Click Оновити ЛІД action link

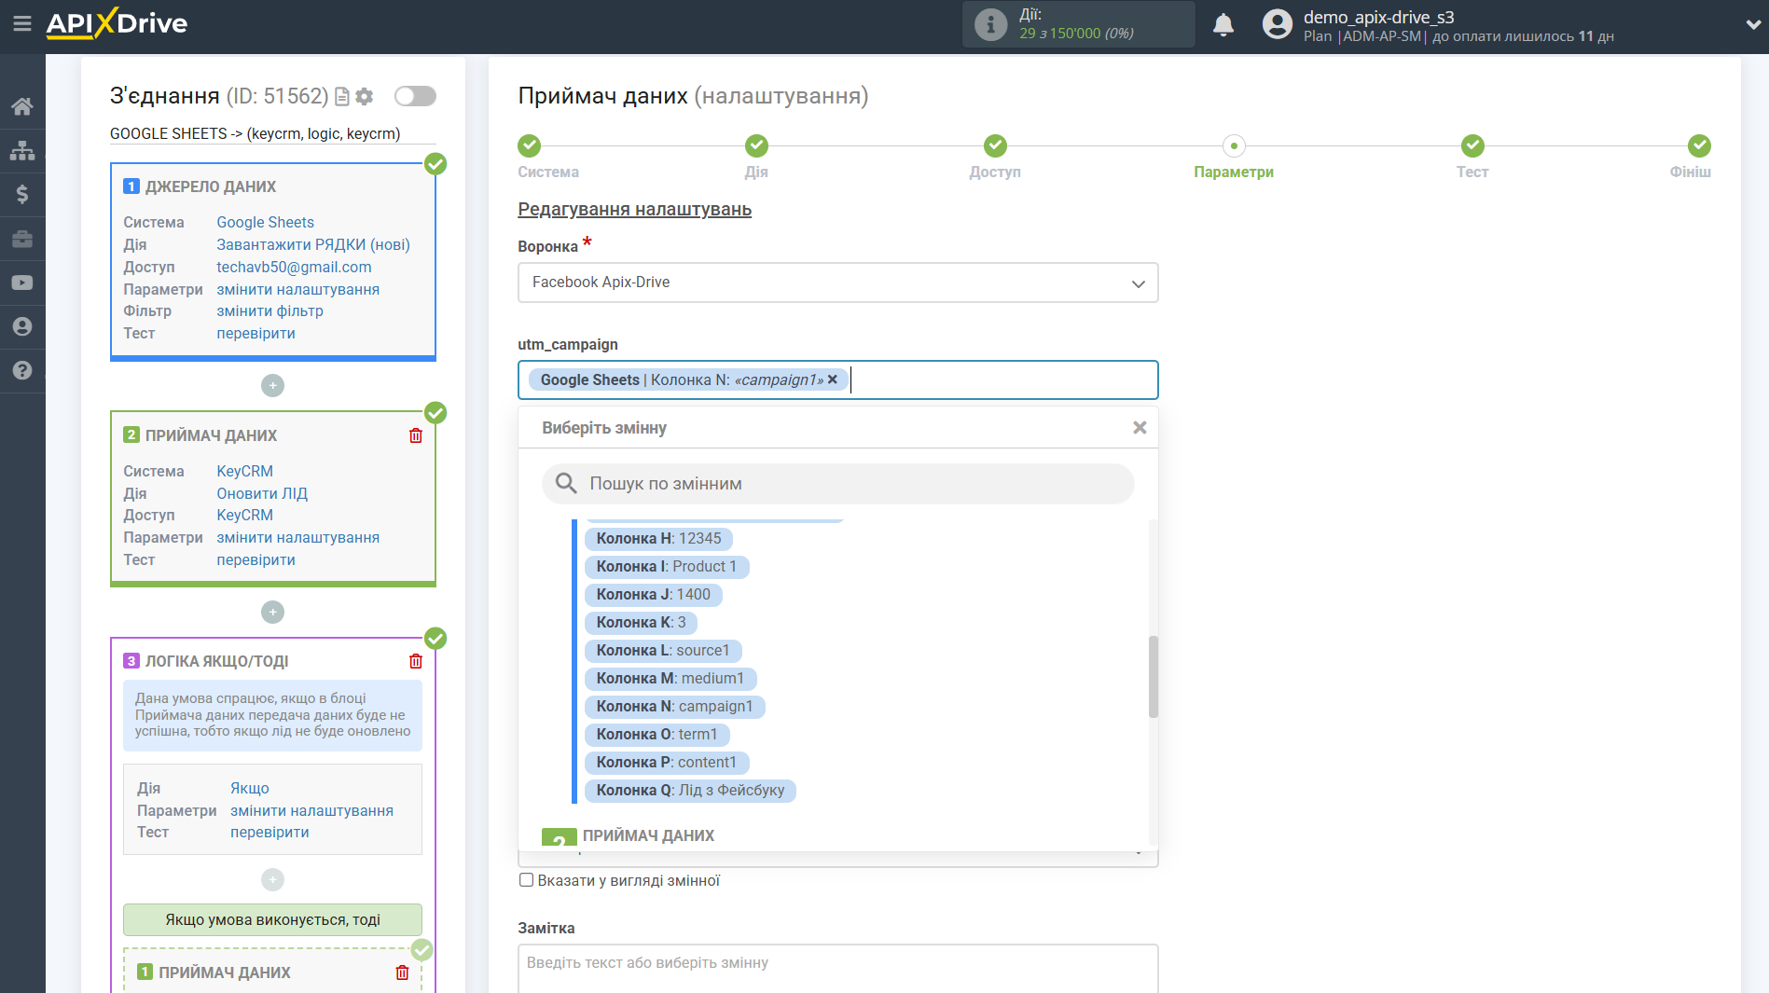point(262,493)
